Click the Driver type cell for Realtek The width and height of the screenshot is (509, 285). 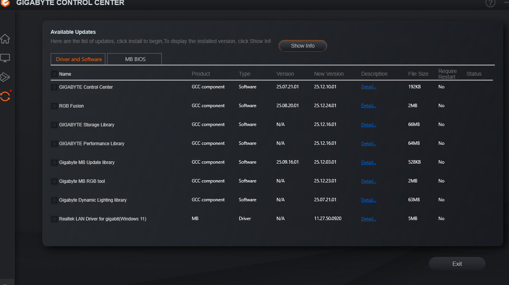coord(245,219)
